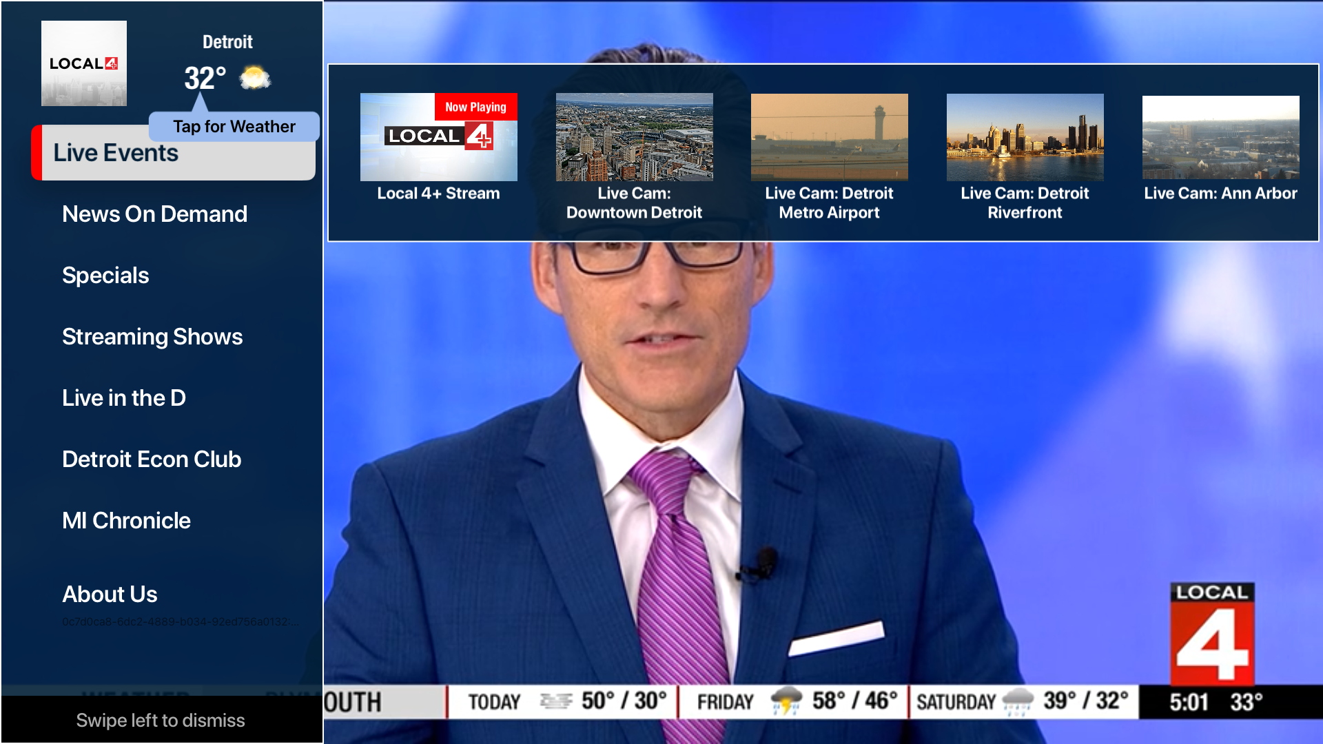Click Live Cam: Downtown Detroit label
The image size is (1323, 744).
[635, 203]
